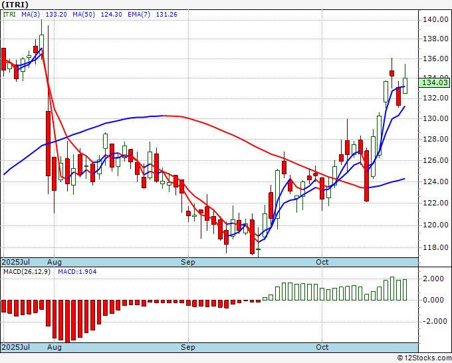This screenshot has width=452, height=363.
Task: Click the MACD(26,12,9) indicator label
Action: pyautogui.click(x=27, y=272)
